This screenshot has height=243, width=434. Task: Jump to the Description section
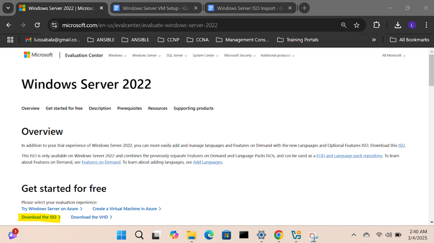[x=100, y=108]
